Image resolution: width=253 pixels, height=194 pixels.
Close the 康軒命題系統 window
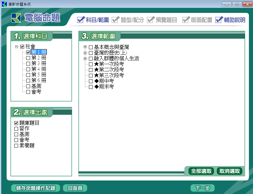coord(247,4)
